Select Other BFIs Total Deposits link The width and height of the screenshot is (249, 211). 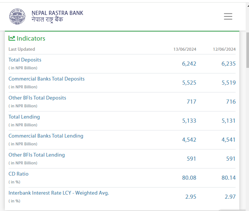coord(37,98)
